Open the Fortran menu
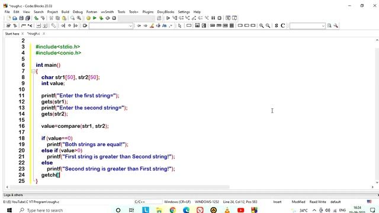This screenshot has height=213, width=379. tap(92, 12)
